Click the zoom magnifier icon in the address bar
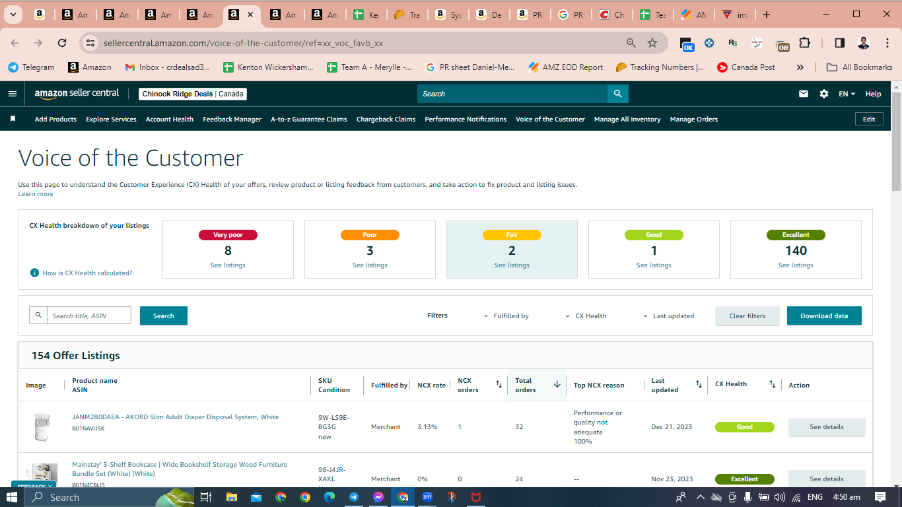902x507 pixels. (x=631, y=43)
